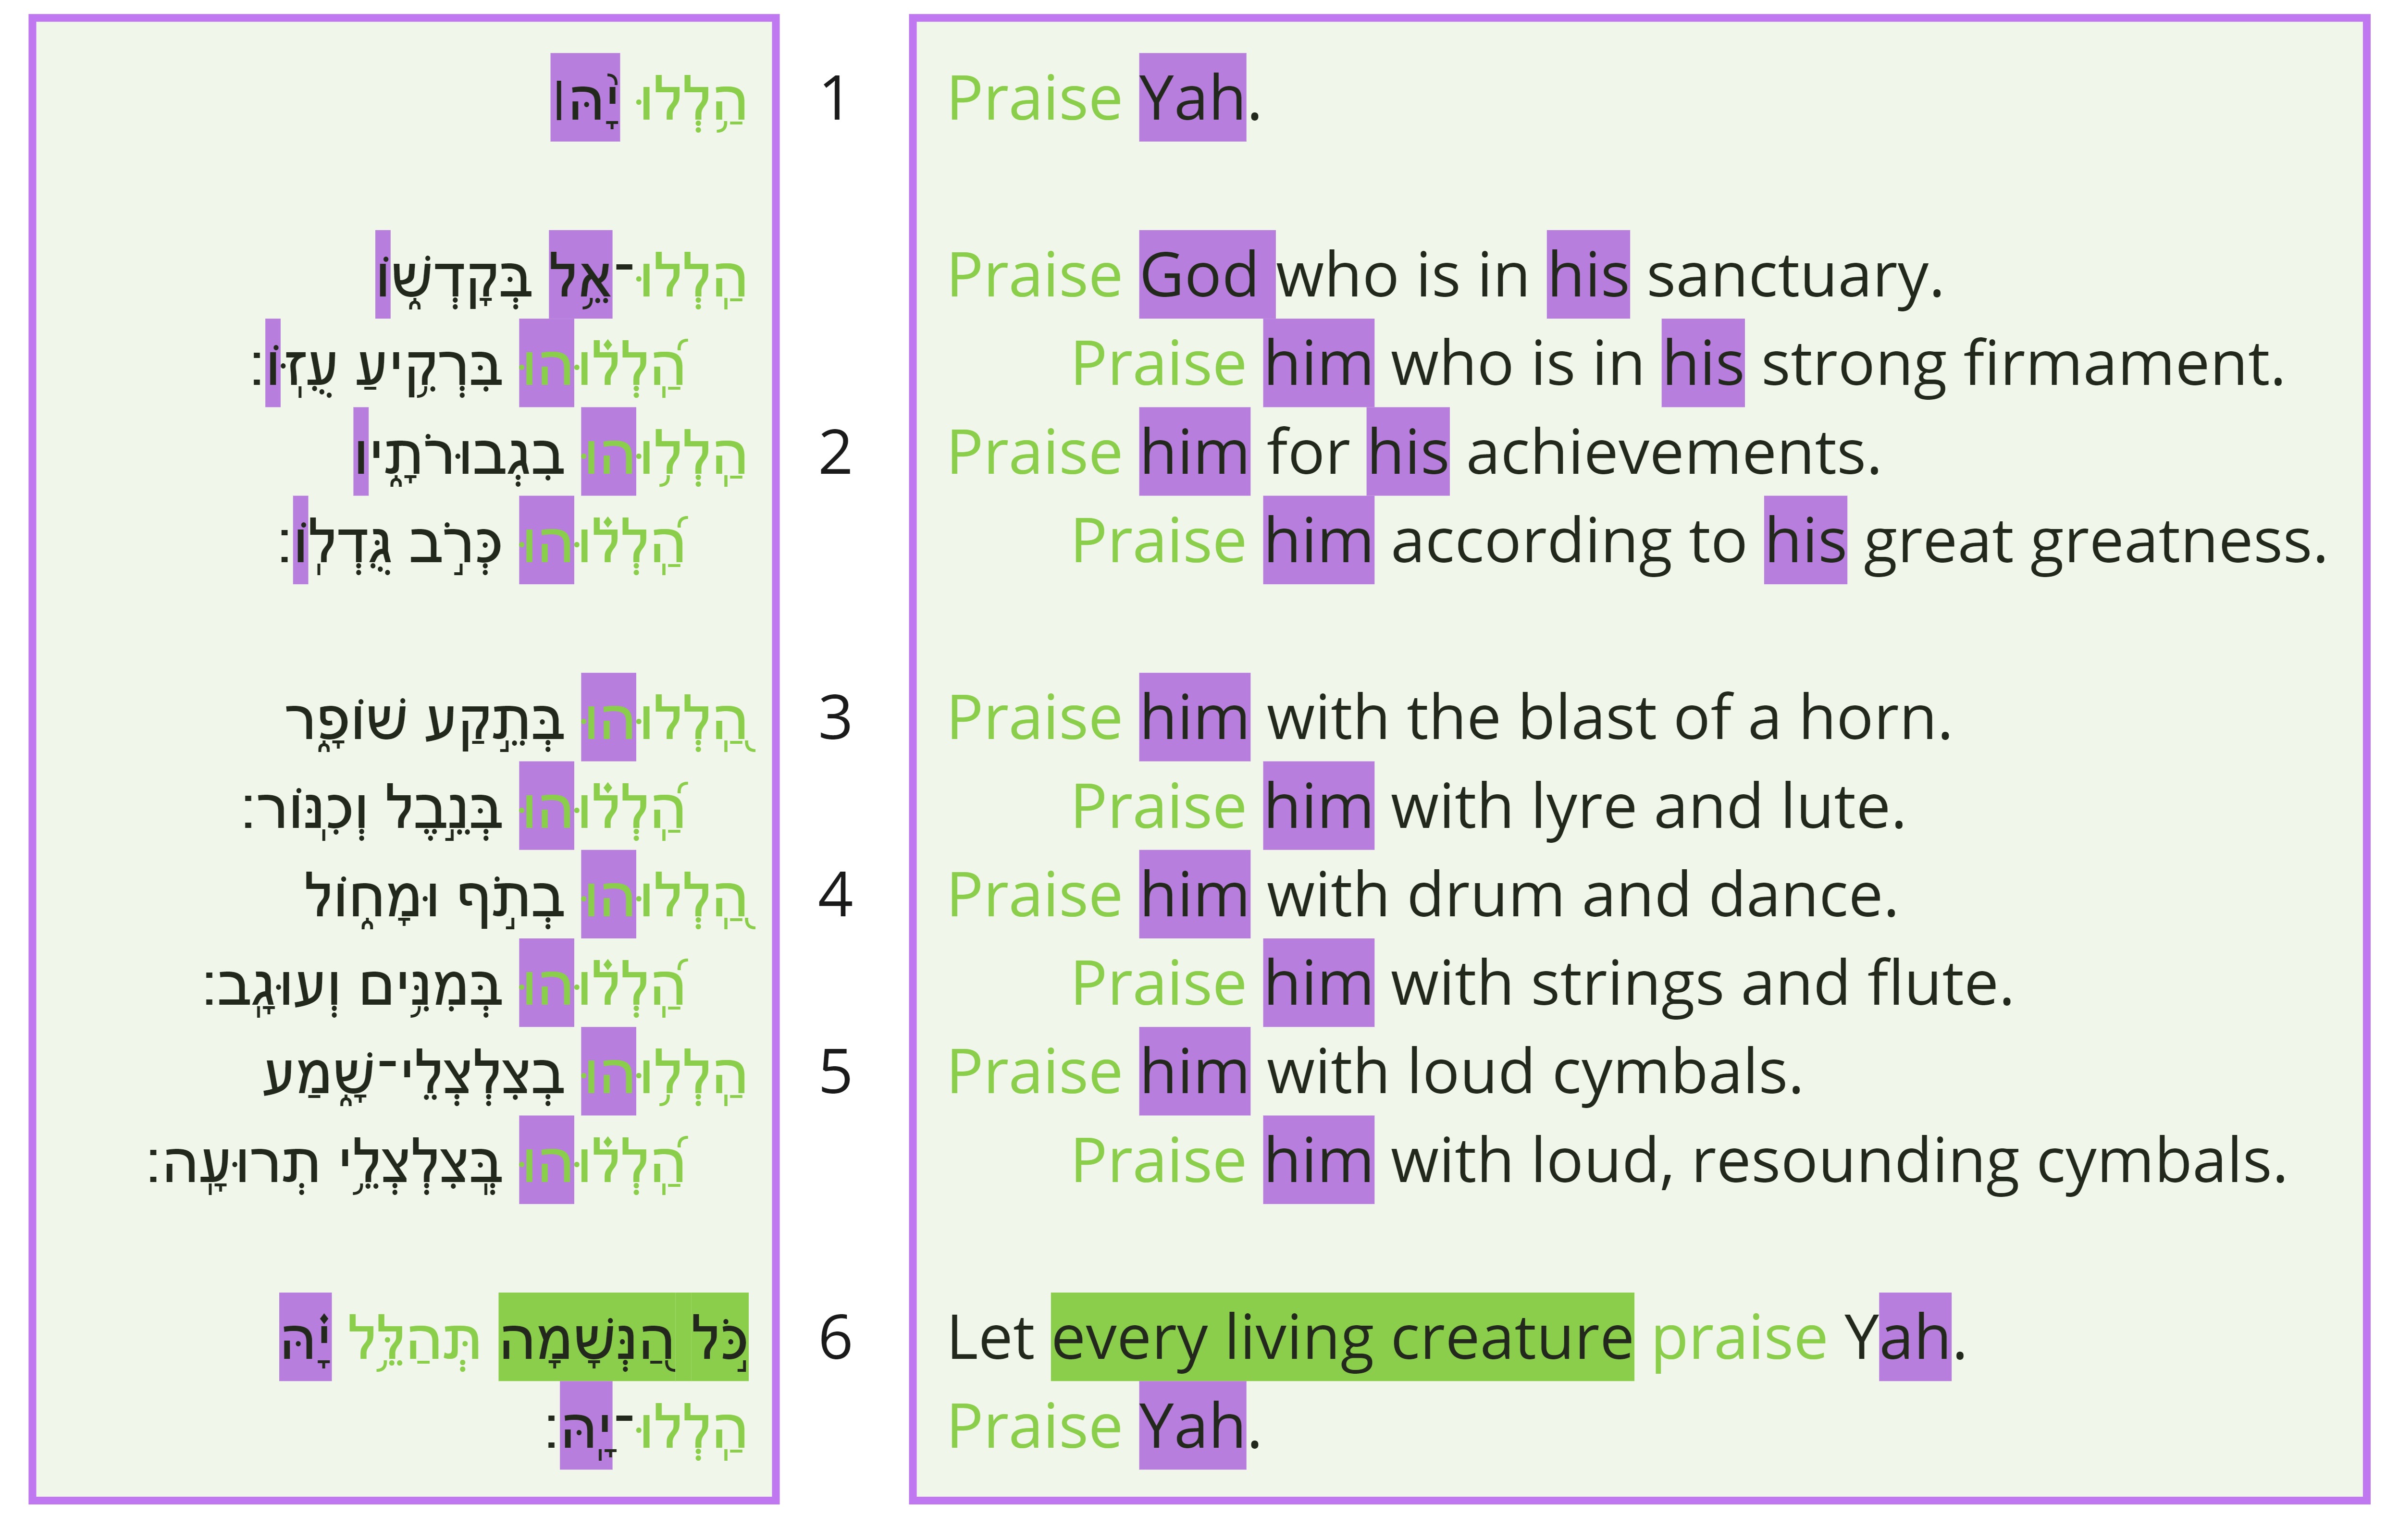The height and width of the screenshot is (1540, 2399).
Task: Click green-highlighted Hebrew phrase in verse 6
Action: (623, 1337)
